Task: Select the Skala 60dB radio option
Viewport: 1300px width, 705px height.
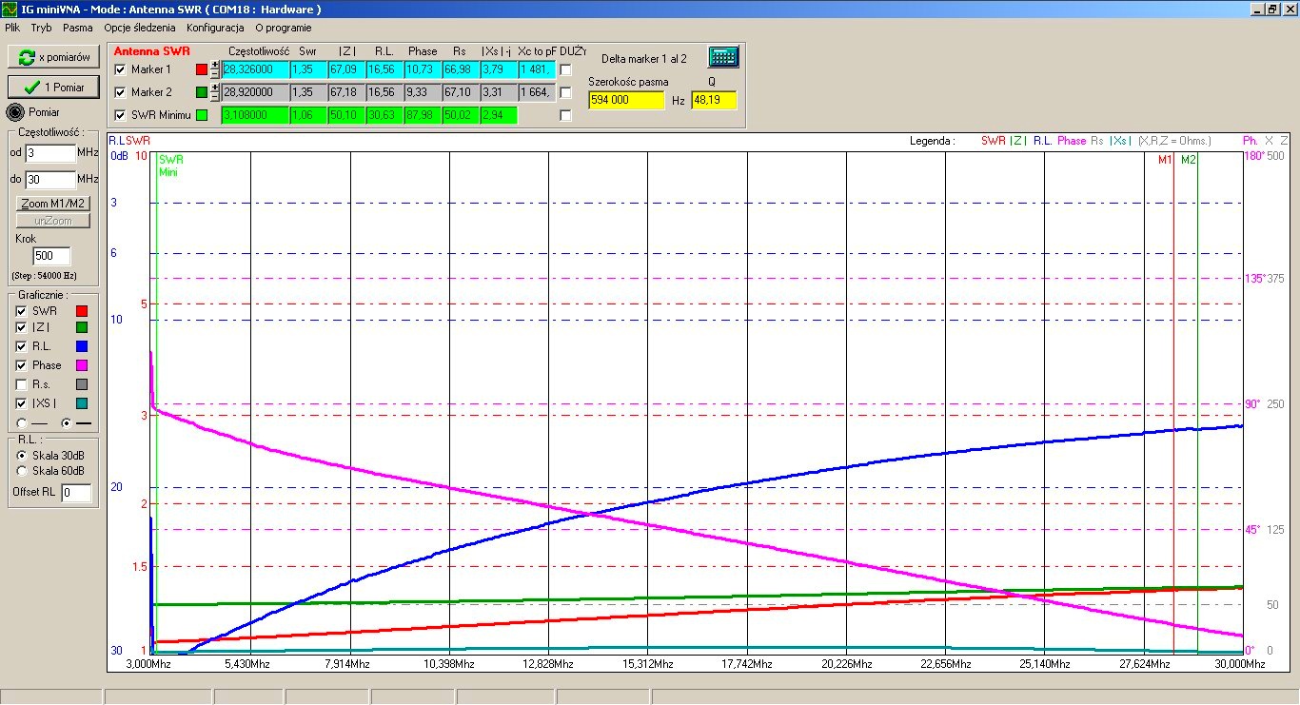Action: pos(23,470)
